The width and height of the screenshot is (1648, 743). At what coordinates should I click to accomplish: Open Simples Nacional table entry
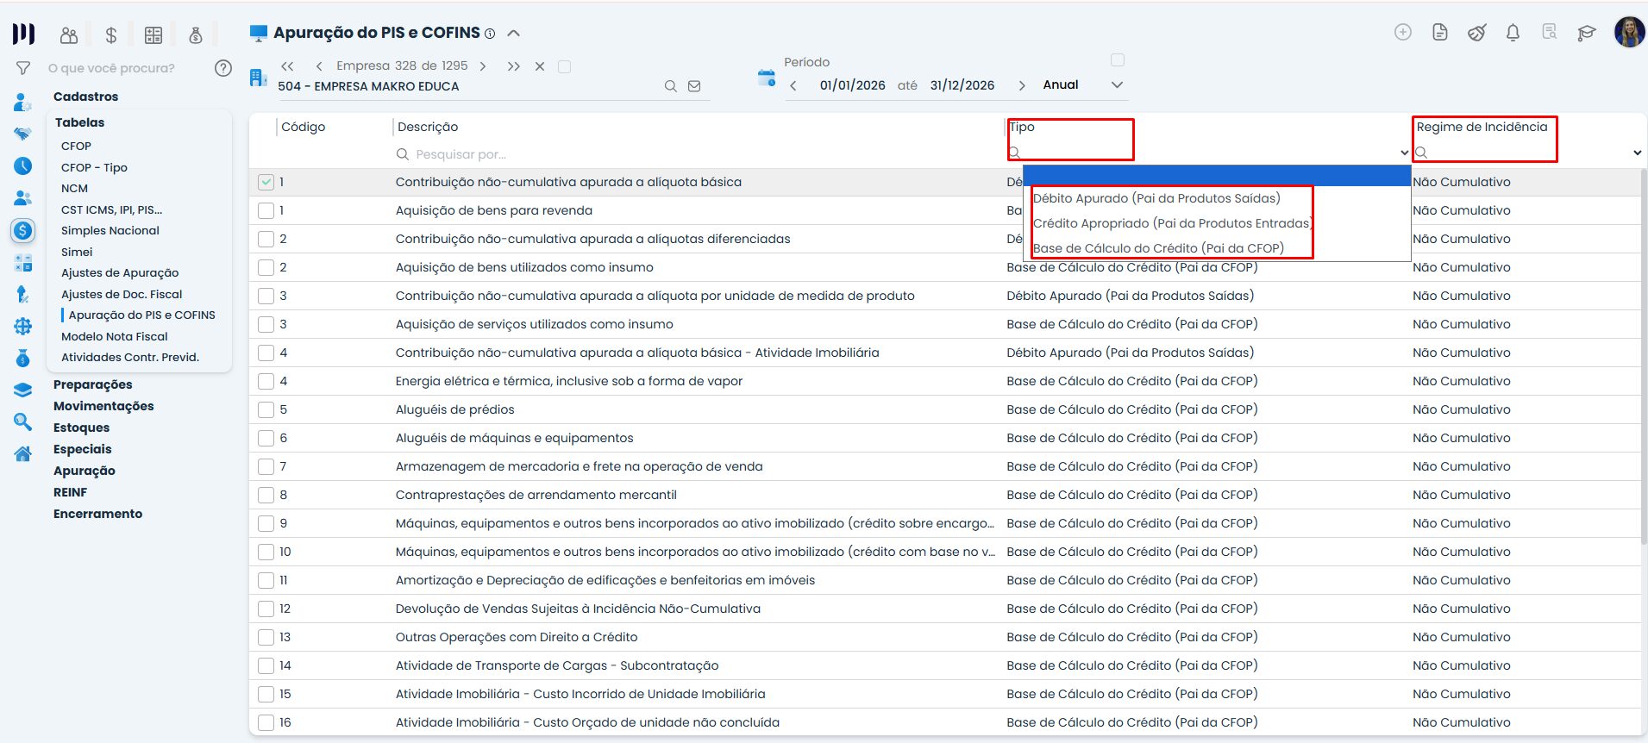110,230
